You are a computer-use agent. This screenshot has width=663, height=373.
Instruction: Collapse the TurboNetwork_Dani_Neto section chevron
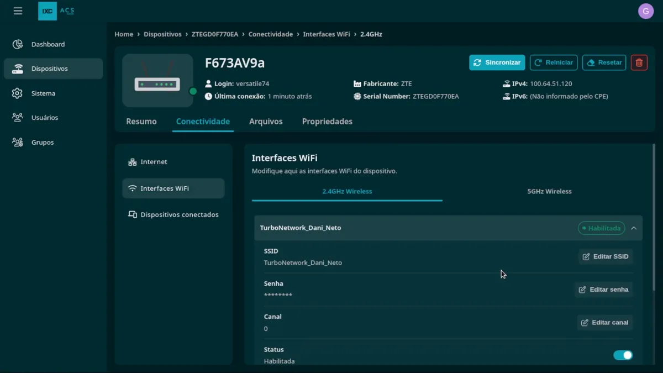pos(634,228)
